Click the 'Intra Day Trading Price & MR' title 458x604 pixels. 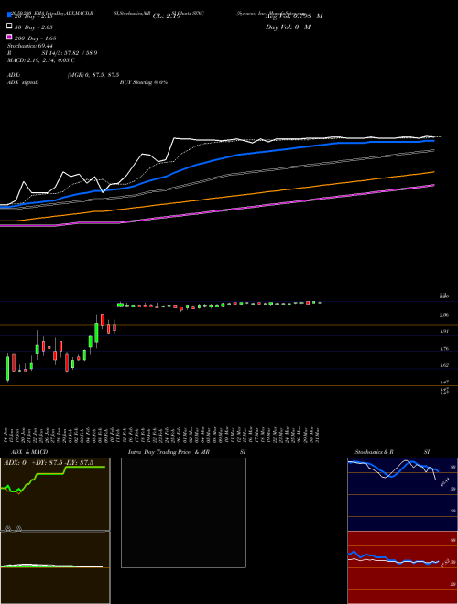coord(169,452)
